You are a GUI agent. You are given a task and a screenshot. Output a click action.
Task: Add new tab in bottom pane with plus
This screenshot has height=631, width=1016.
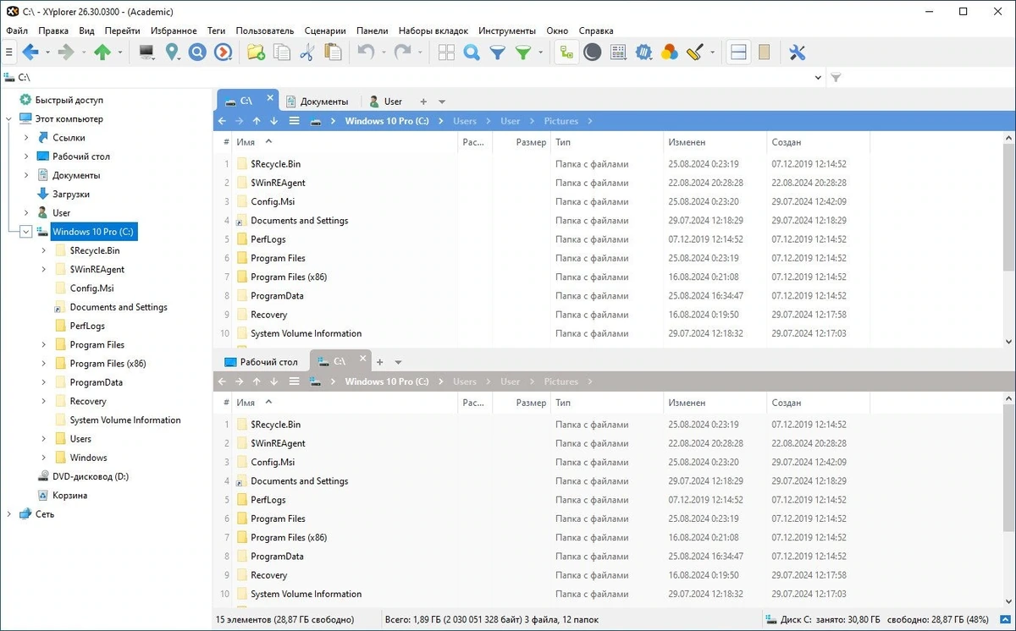click(x=379, y=362)
